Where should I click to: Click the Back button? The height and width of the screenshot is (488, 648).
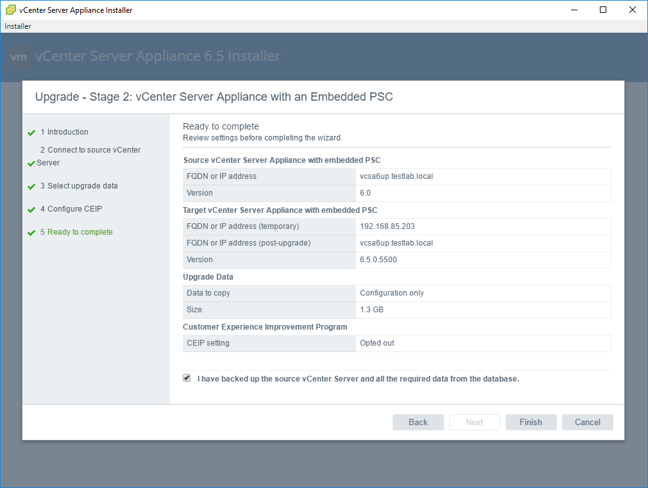click(x=418, y=423)
